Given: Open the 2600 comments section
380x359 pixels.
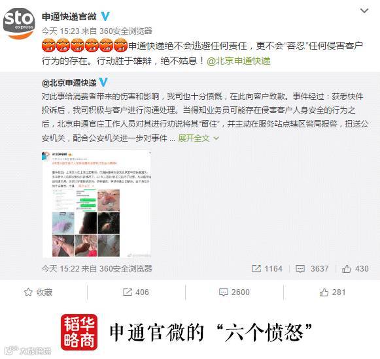Looking at the screenshot, I should [x=234, y=292].
